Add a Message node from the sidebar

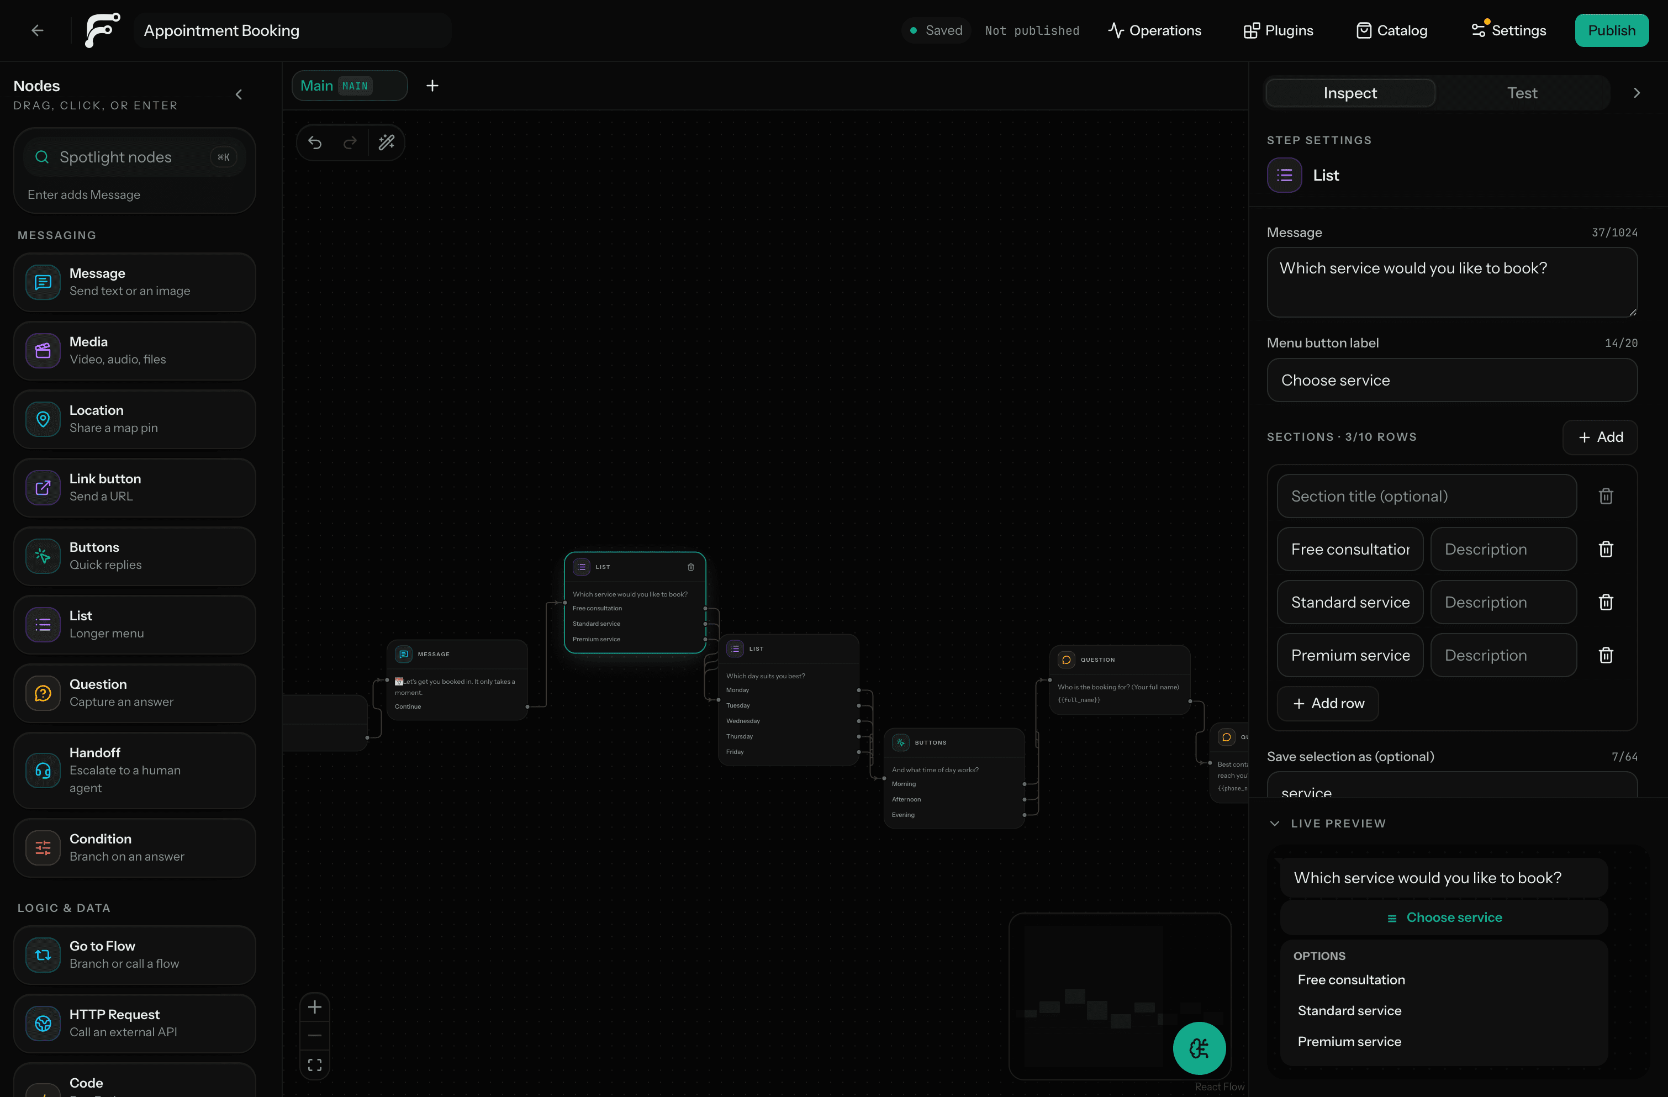coord(135,282)
